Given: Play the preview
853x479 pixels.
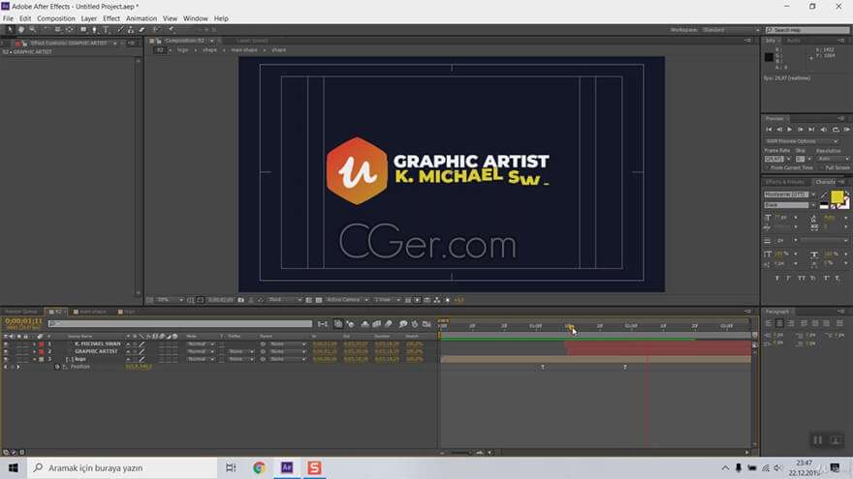Looking at the screenshot, I should click(789, 130).
